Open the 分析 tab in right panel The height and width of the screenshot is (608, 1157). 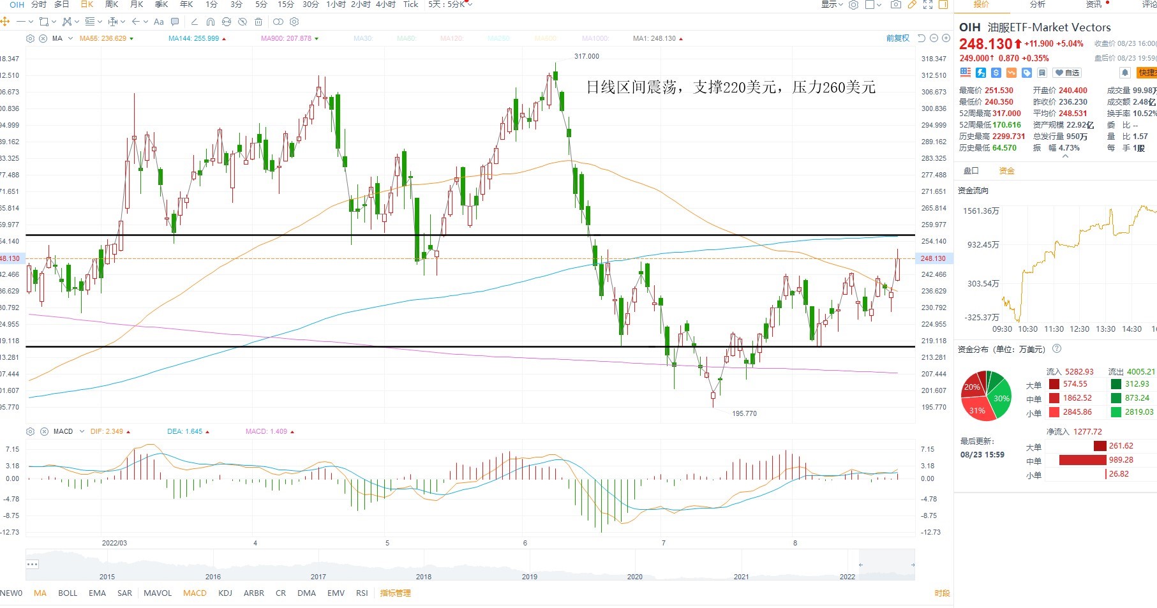coord(1038,4)
